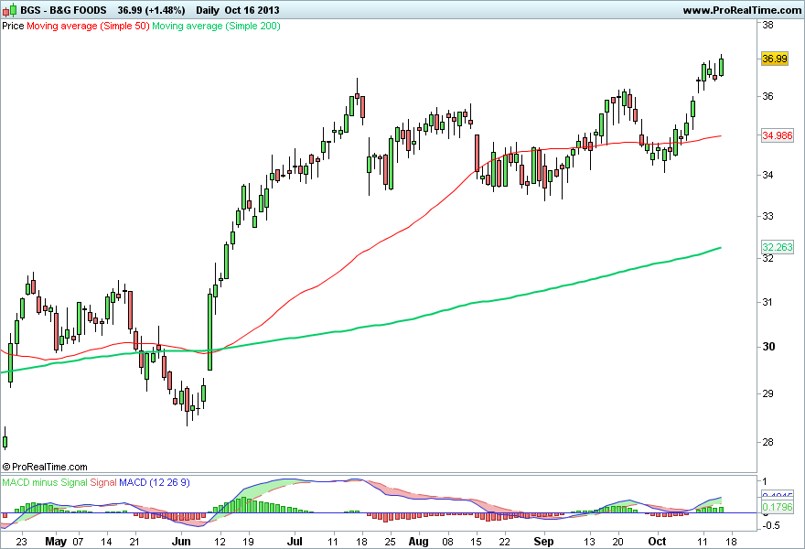
Task: Click the -0.5 label on the MACD axis
Action: tap(771, 525)
